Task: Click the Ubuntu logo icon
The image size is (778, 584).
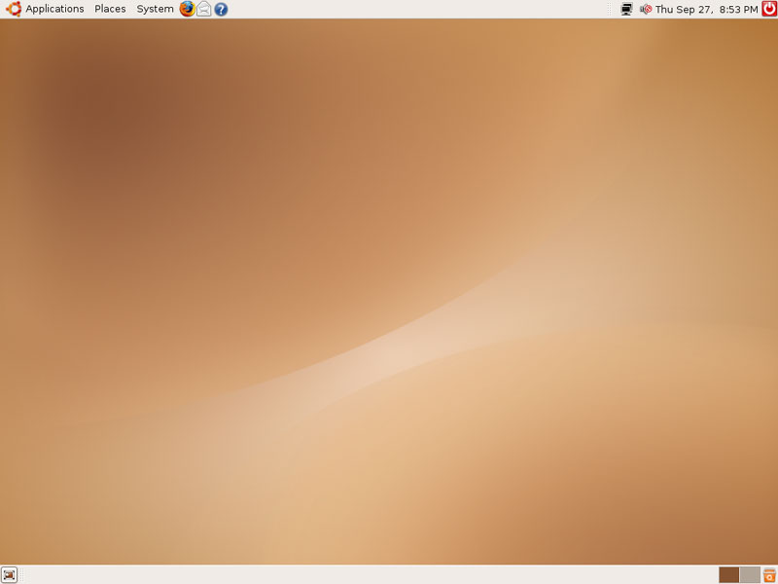Action: point(13,9)
